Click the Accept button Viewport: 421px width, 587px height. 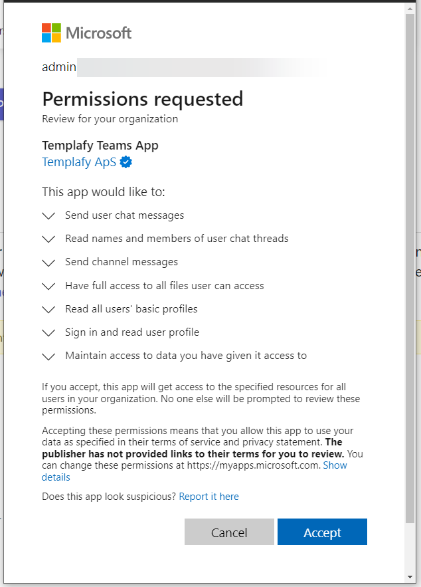coord(322,532)
